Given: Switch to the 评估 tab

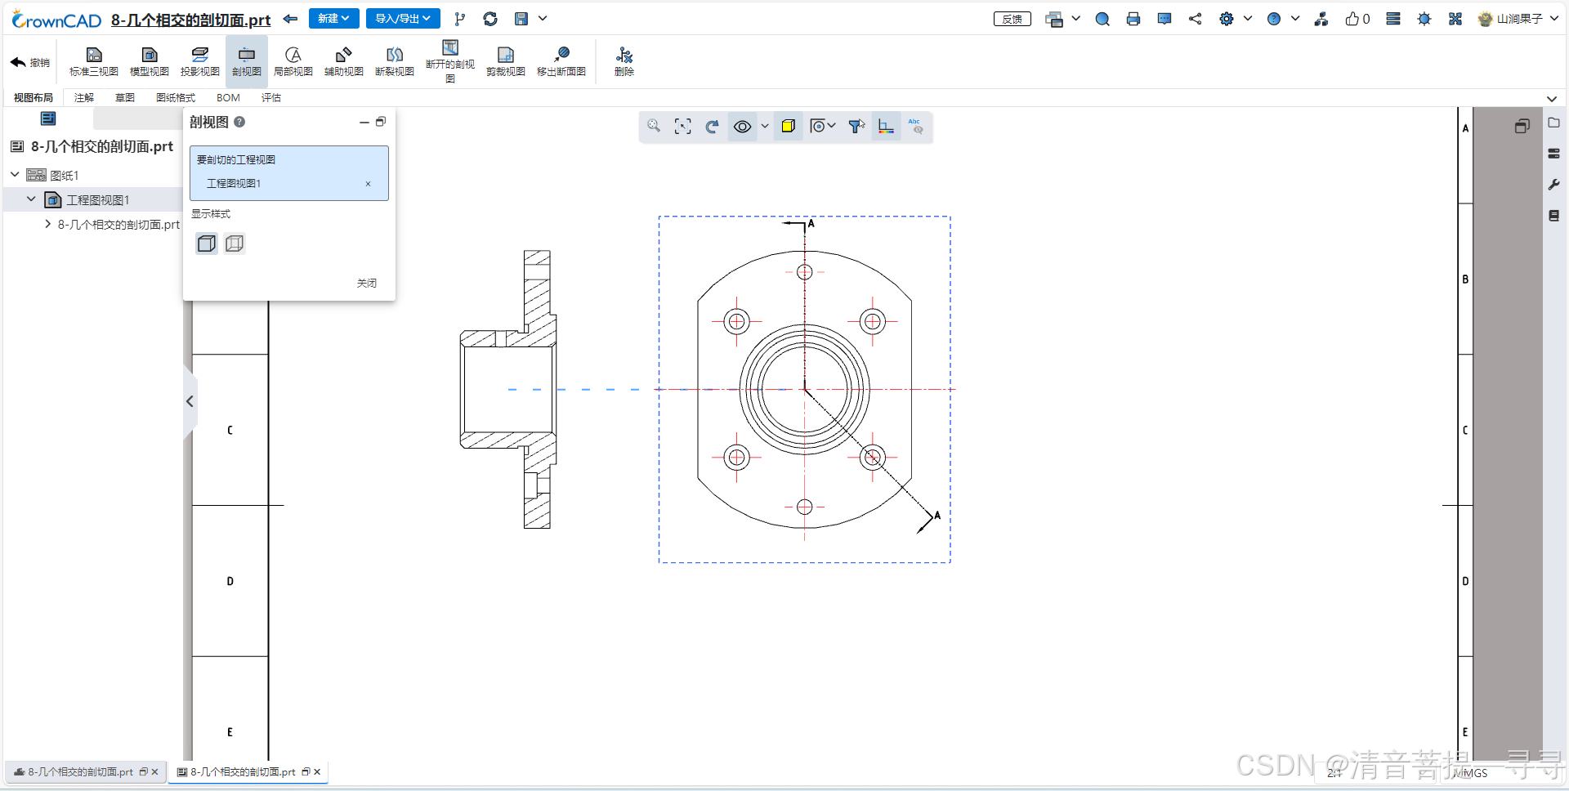Looking at the screenshot, I should pyautogui.click(x=271, y=97).
